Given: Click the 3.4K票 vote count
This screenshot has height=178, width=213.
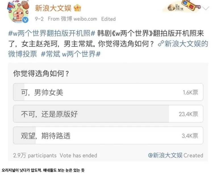Looking at the screenshot, I should click(x=190, y=136).
